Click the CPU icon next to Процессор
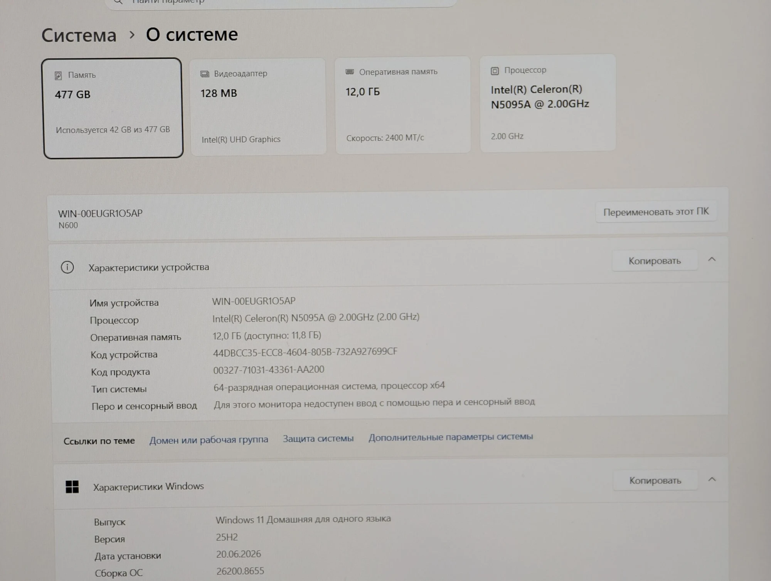This screenshot has width=771, height=581. tap(495, 71)
